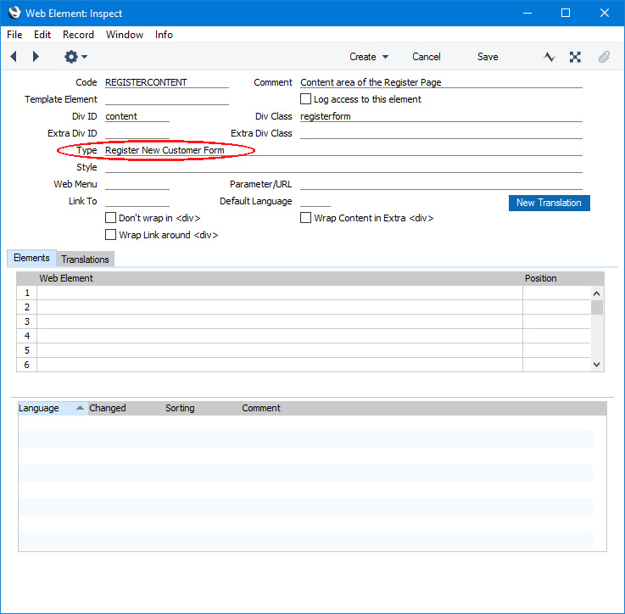
Task: Click the app logo in title bar
Action: coord(14,13)
